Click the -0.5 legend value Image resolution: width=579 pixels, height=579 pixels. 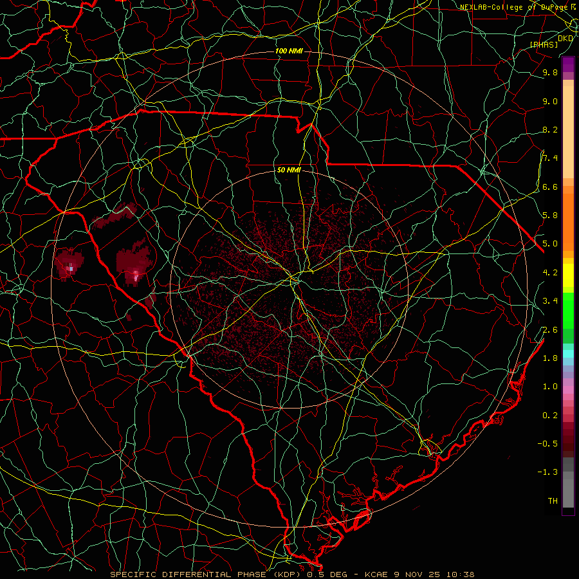tap(547, 444)
